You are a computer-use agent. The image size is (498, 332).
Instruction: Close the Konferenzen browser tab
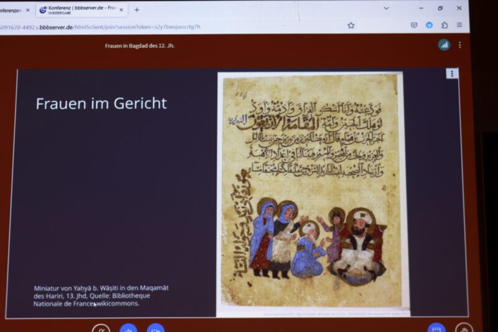(x=27, y=10)
